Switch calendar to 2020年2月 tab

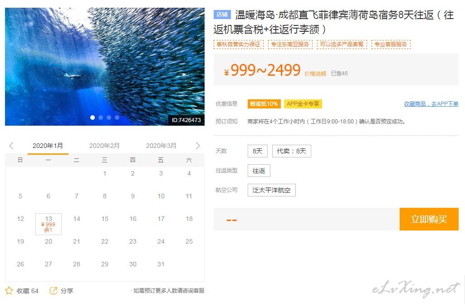104,146
